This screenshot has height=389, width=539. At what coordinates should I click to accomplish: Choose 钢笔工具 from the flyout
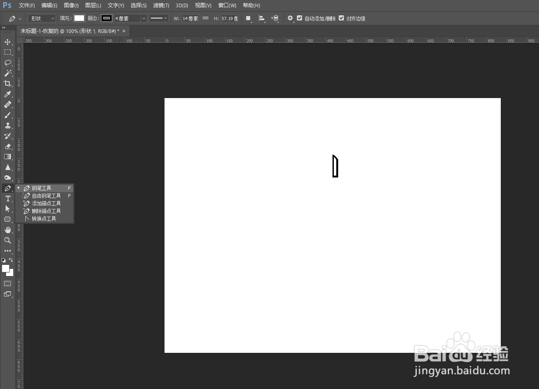45,188
